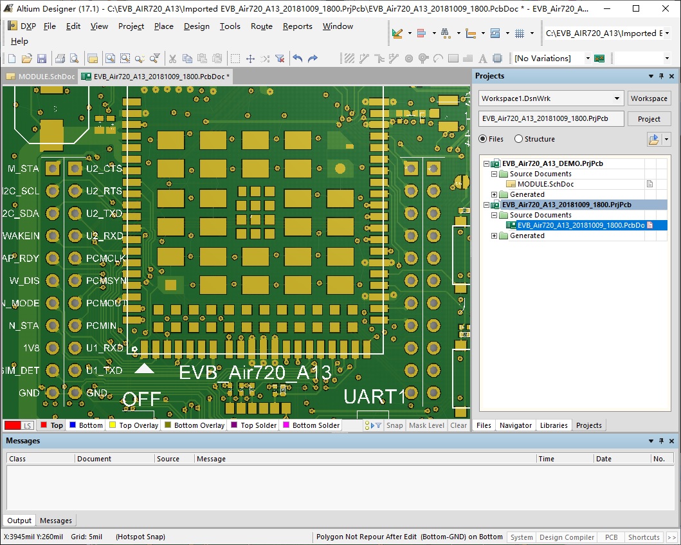Click the green board variant icon next to No Variations
Image resolution: width=681 pixels, height=545 pixels.
599,59
